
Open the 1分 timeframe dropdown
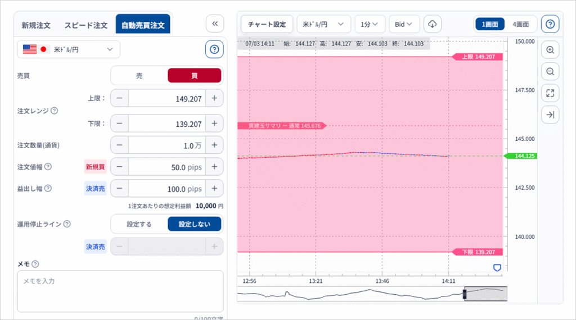370,24
